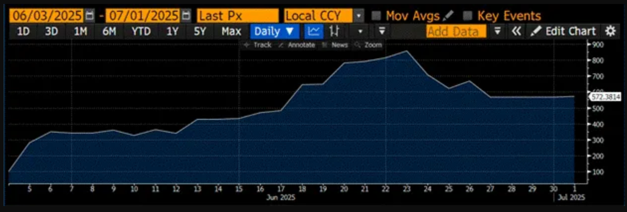This screenshot has width=627, height=212.
Task: Open chart settings gear icon
Action: point(611,32)
